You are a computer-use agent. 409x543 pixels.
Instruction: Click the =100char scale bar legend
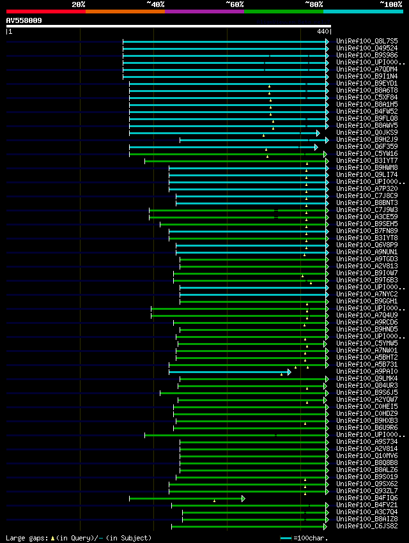point(304,538)
